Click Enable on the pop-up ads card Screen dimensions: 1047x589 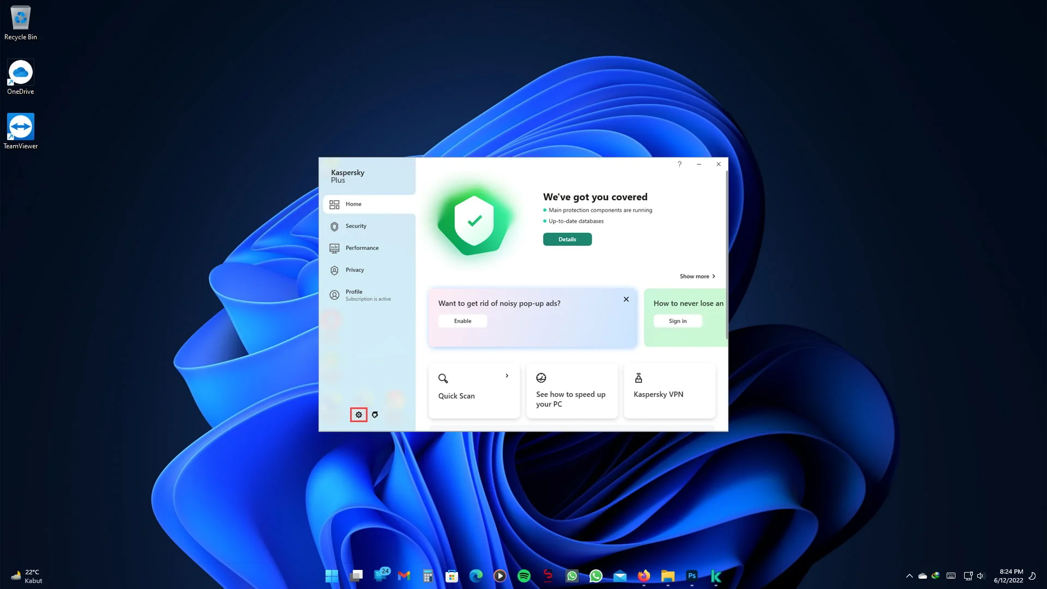462,321
